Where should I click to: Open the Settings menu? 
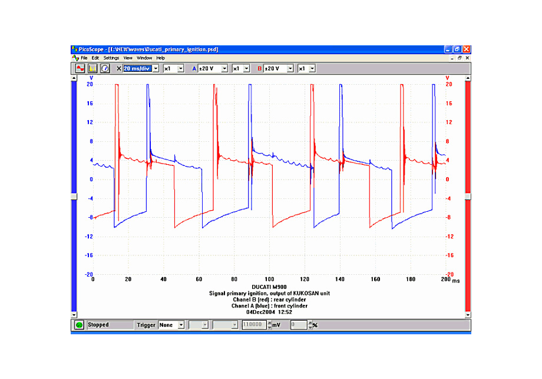pos(111,58)
